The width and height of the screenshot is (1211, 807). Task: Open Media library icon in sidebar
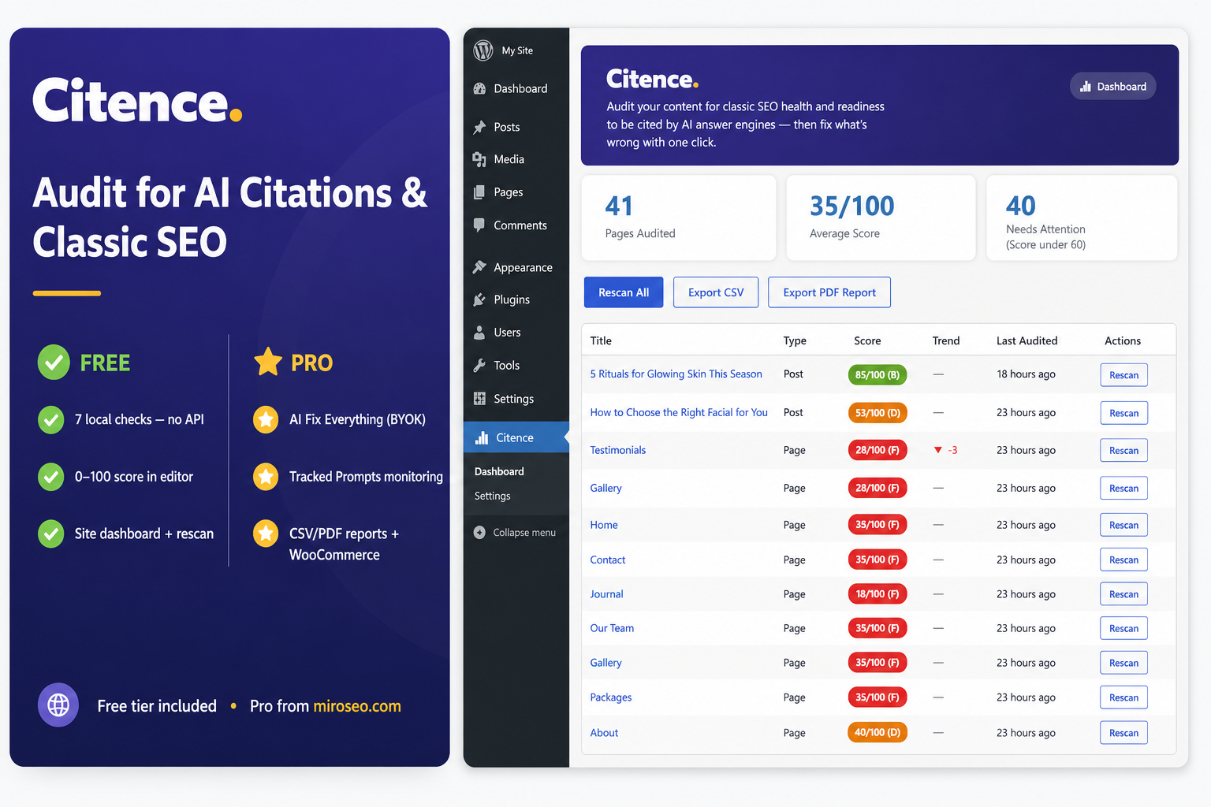pos(479,159)
